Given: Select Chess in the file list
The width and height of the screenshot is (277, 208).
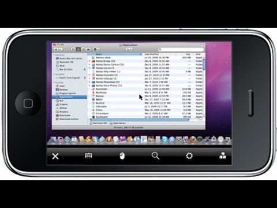Looking at the screenshot, I should [x=145, y=110].
